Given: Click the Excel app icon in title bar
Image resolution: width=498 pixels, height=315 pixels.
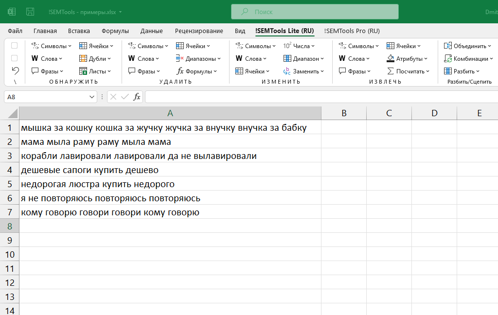Looking at the screenshot, I should pos(12,12).
